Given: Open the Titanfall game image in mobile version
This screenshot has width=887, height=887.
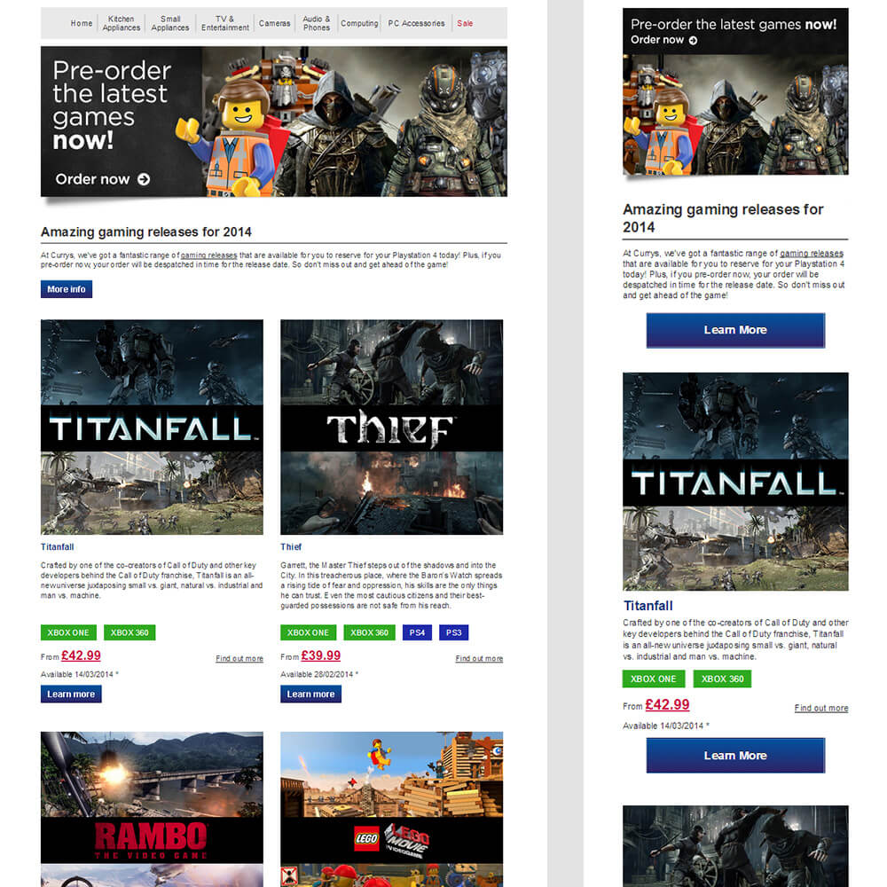Looking at the screenshot, I should (x=735, y=482).
